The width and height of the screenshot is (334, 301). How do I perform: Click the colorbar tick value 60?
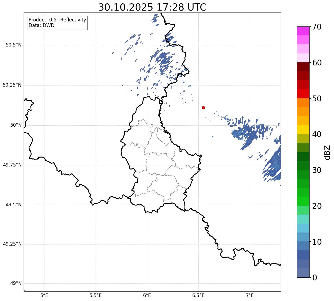coord(317,63)
